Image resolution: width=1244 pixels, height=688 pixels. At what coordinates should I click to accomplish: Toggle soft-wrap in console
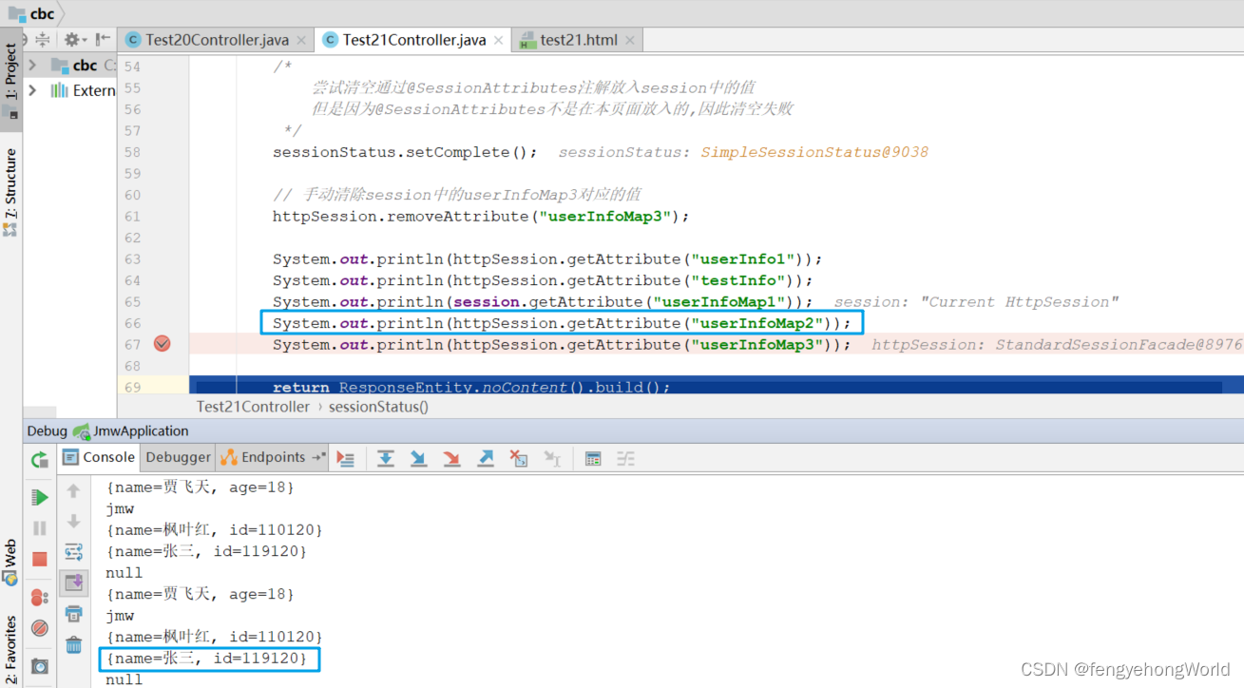click(74, 551)
